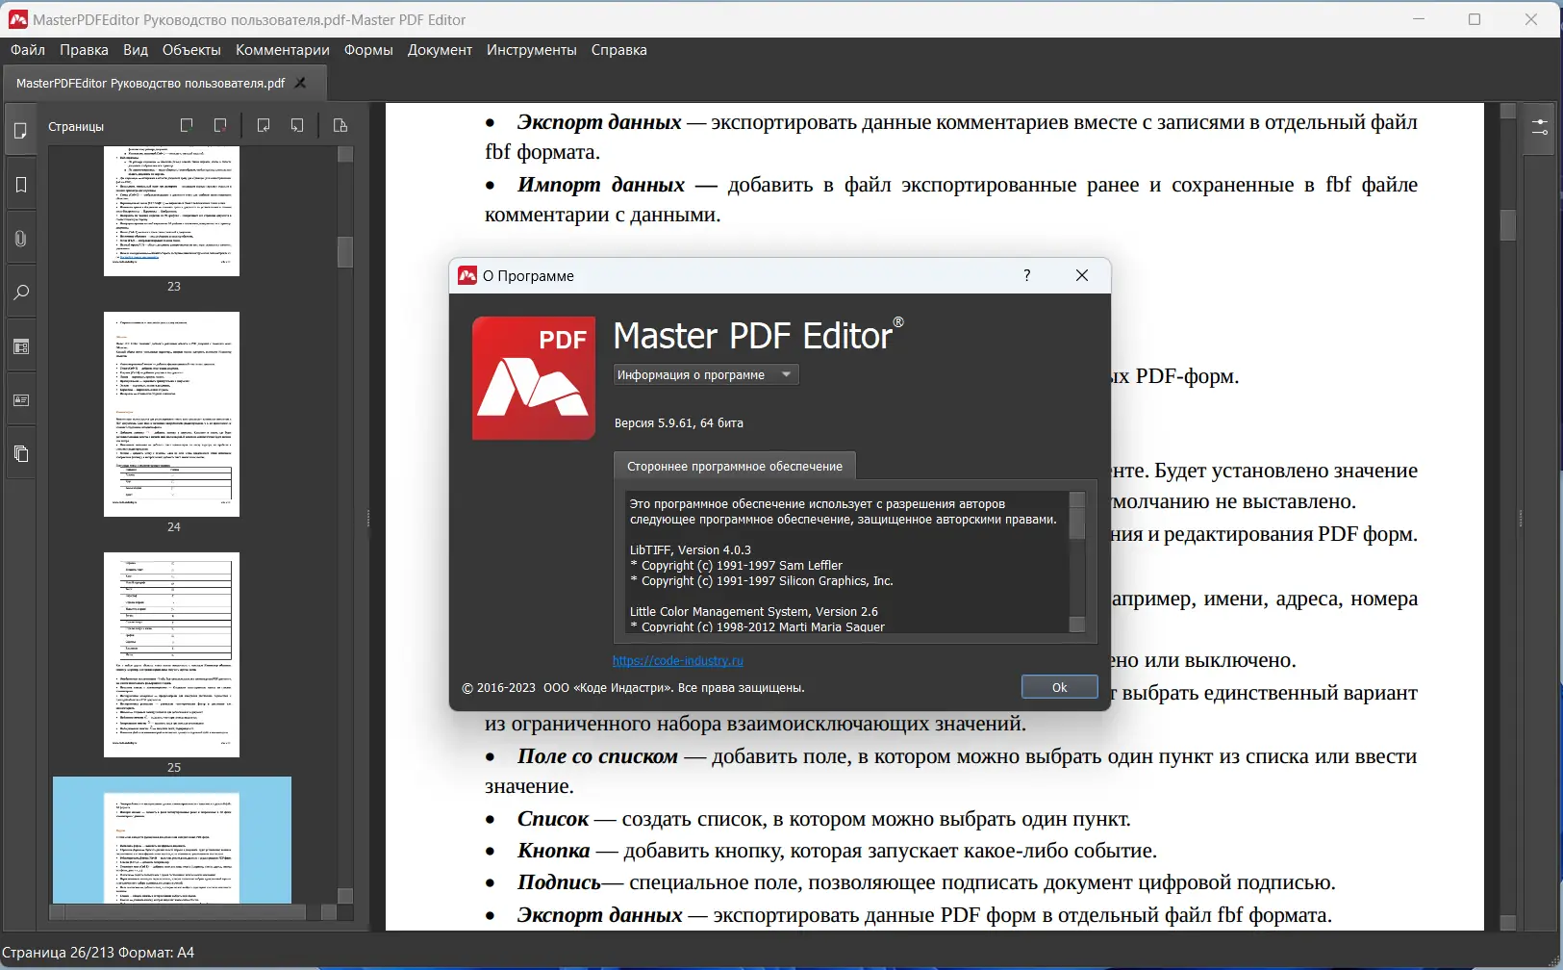Click the © 2016-2023 copyright text

[x=633, y=687]
